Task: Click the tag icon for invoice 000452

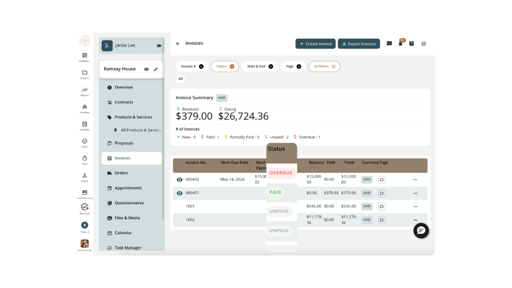Action: (381, 180)
